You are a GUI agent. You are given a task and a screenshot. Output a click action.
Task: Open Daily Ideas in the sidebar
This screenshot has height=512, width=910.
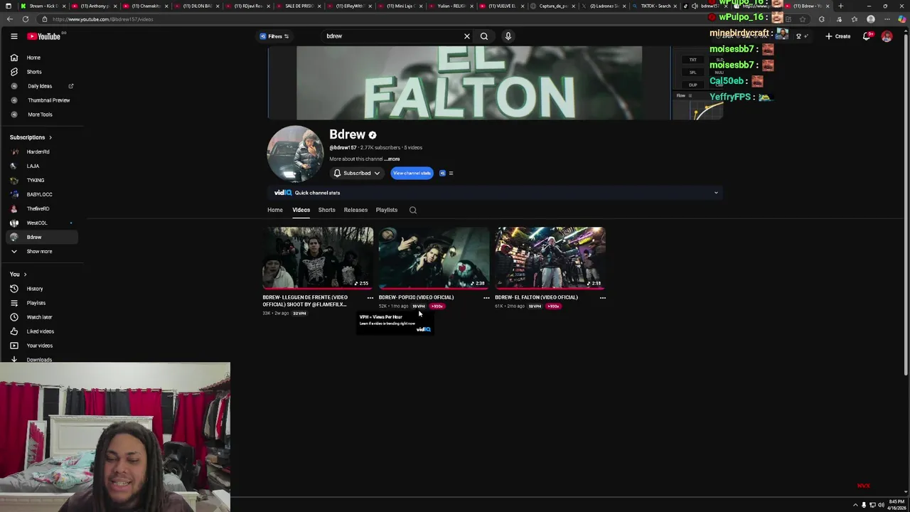[x=43, y=86]
